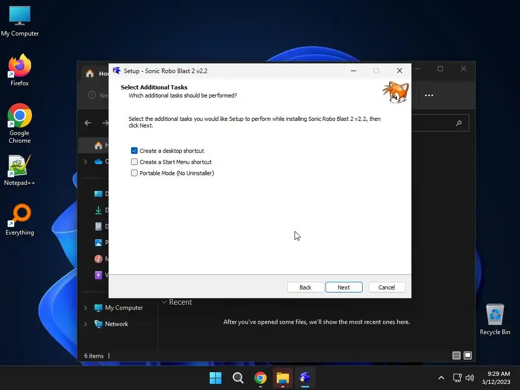Viewport: 520px width, 390px height.
Task: Open Documents quick access icon in Explorer
Action: click(98, 226)
